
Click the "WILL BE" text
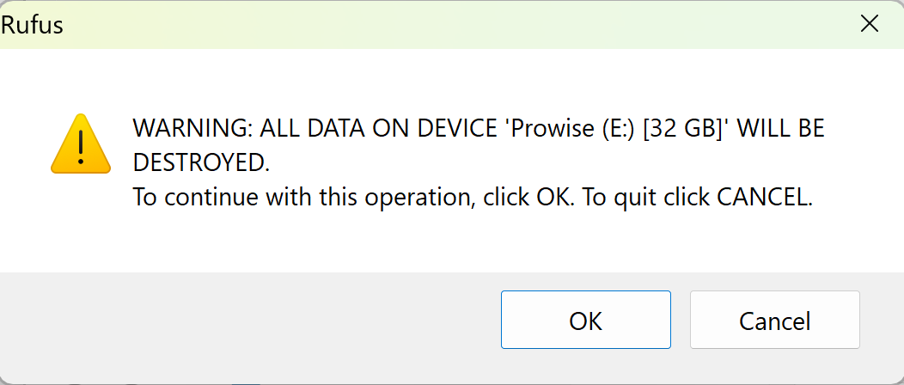pyautogui.click(x=781, y=130)
